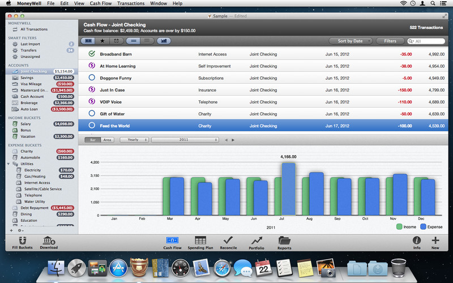Screen dimensions: 453x283
Task: Switch to two-line row view
Action: (x=134, y=41)
